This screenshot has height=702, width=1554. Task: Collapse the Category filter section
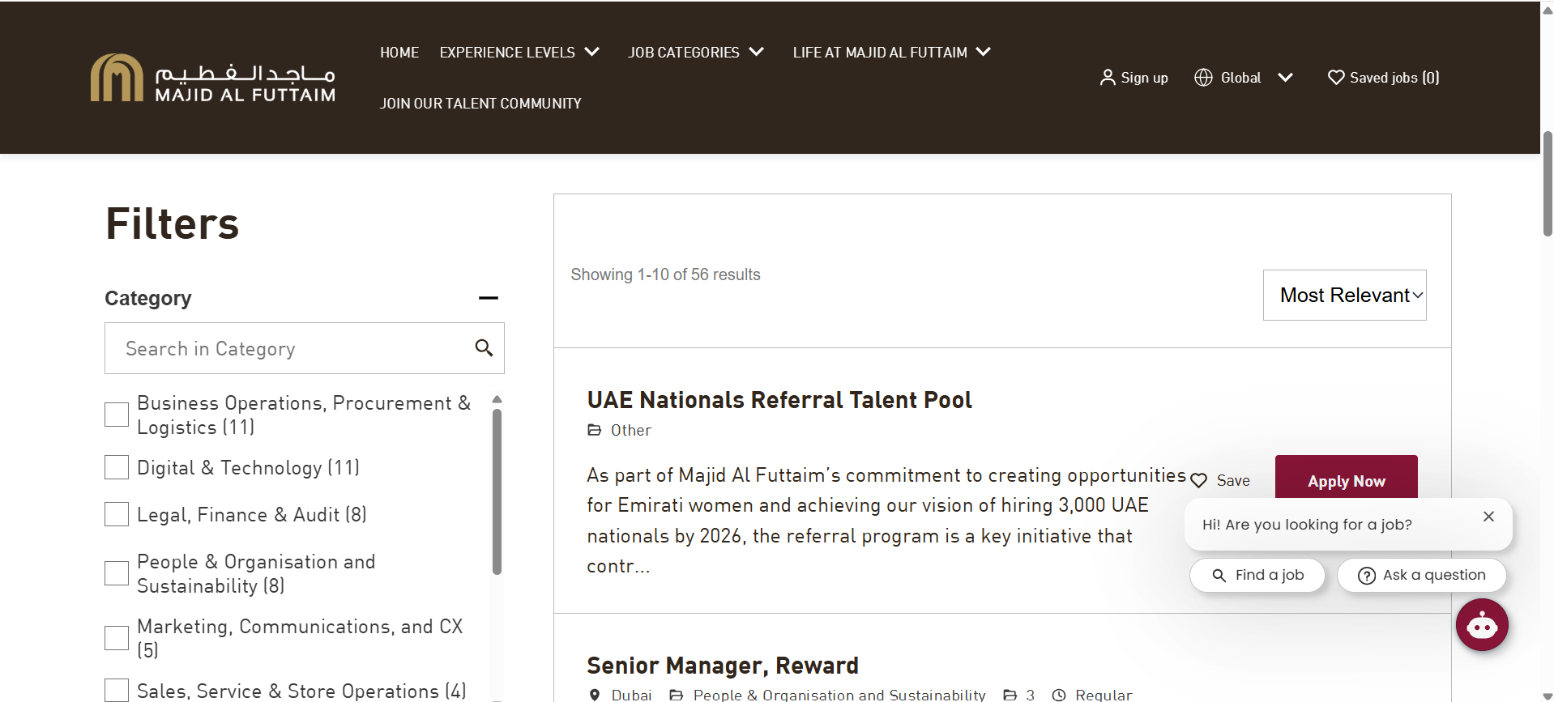click(488, 298)
